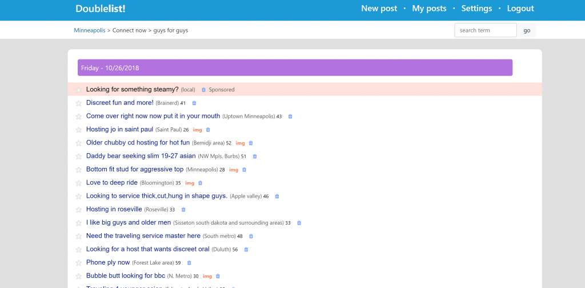Image resolution: width=585 pixels, height=288 pixels.
Task: Toggle star for 'Phone ply now' post
Action: click(x=79, y=263)
